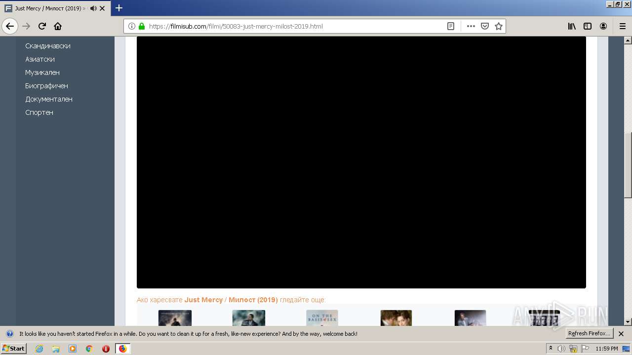The image size is (632, 355).
Task: Save page to Pocket
Action: coord(485,26)
